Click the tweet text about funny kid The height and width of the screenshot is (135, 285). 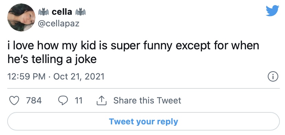[133, 52]
